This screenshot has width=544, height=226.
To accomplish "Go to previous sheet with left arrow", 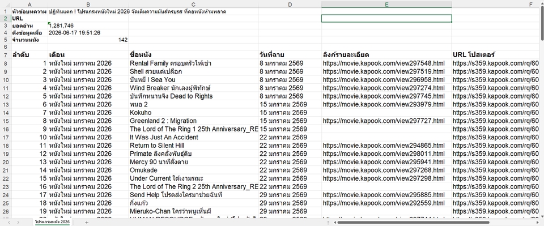I will coord(9,222).
